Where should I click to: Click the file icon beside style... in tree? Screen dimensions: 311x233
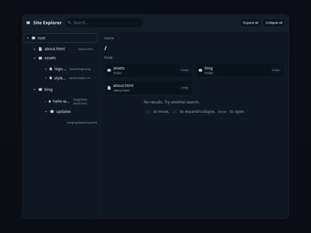[51, 78]
